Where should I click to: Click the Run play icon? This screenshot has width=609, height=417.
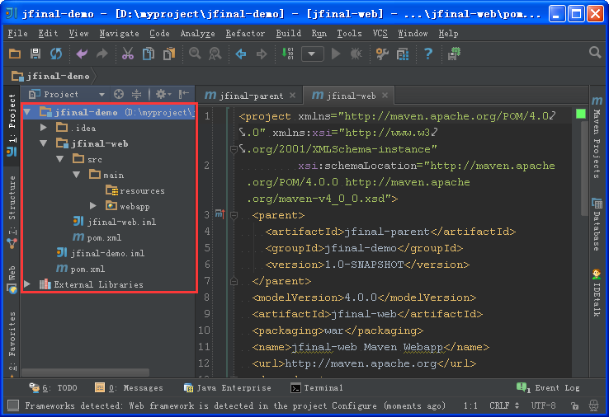coord(336,54)
